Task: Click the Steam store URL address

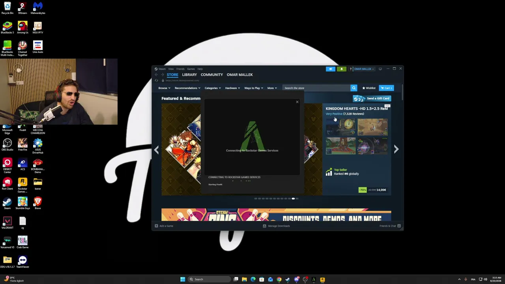Action: [x=182, y=80]
